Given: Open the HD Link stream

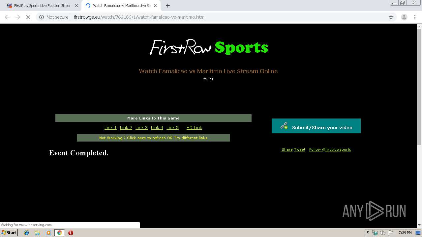Looking at the screenshot, I should click(194, 128).
